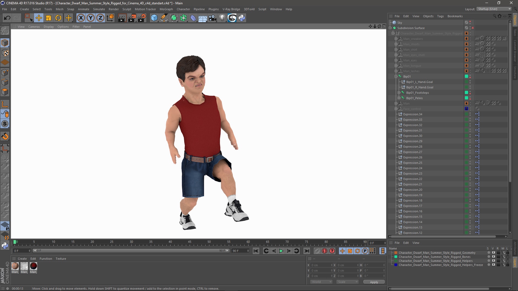Screen dimensions: 518x291
Task: Toggle visibility of Bones layer
Action: click(493, 257)
